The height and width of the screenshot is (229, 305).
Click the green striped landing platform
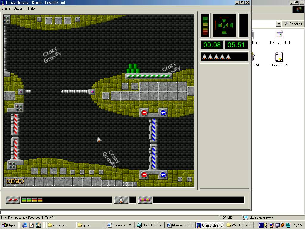149,76
